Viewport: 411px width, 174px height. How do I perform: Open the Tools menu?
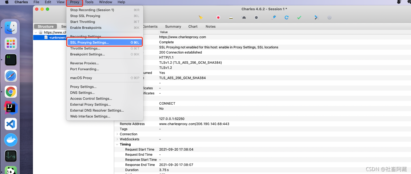click(89, 2)
